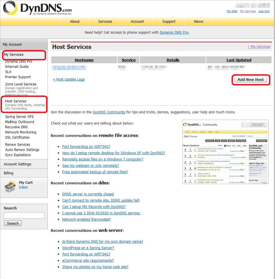Sort table by Last Updated column
This screenshot has height=279, width=275.
coord(239,60)
